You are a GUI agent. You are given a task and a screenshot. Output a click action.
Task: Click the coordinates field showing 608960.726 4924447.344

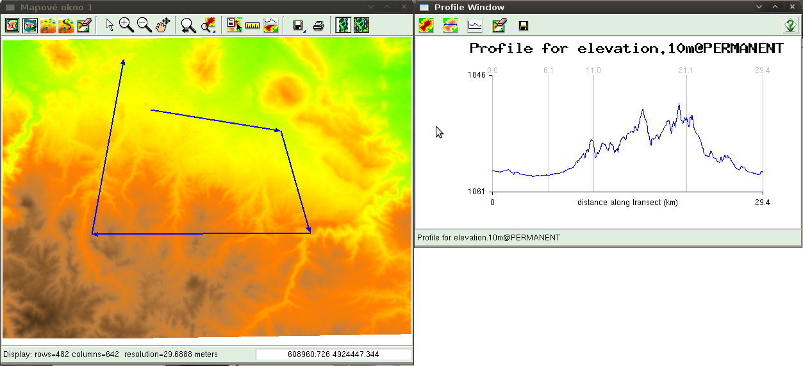(333, 354)
